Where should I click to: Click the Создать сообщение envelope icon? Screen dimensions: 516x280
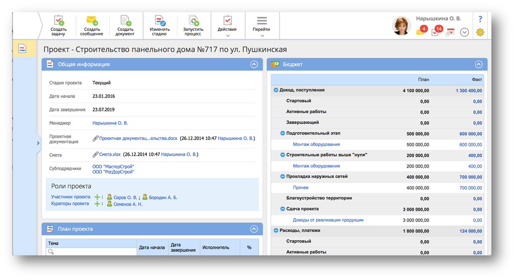point(91,20)
